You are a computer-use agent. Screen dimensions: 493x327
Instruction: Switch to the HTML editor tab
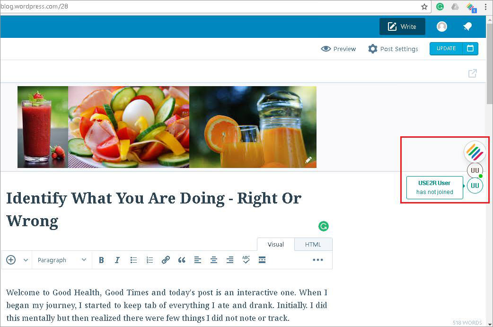coord(313,244)
